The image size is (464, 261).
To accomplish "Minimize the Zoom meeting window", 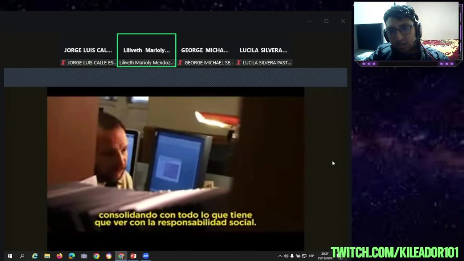I will 309,21.
